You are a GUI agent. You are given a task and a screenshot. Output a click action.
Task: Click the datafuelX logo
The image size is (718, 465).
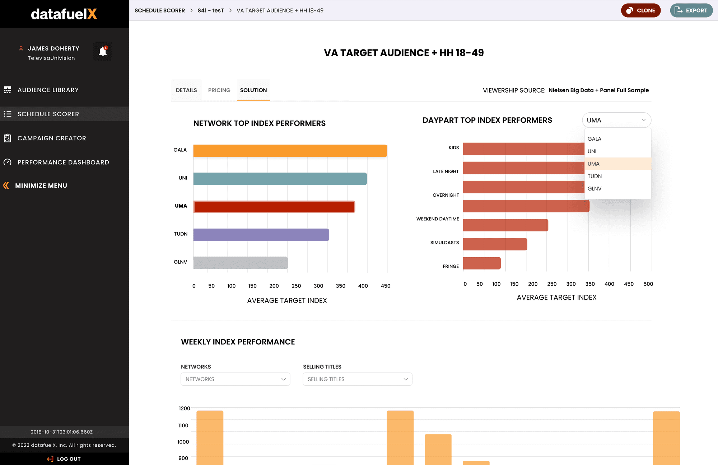pyautogui.click(x=64, y=14)
